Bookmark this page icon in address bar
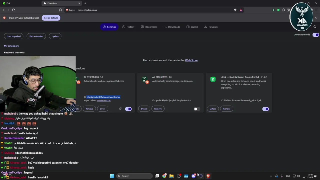320x180 pixels. pyautogui.click(x=60, y=10)
